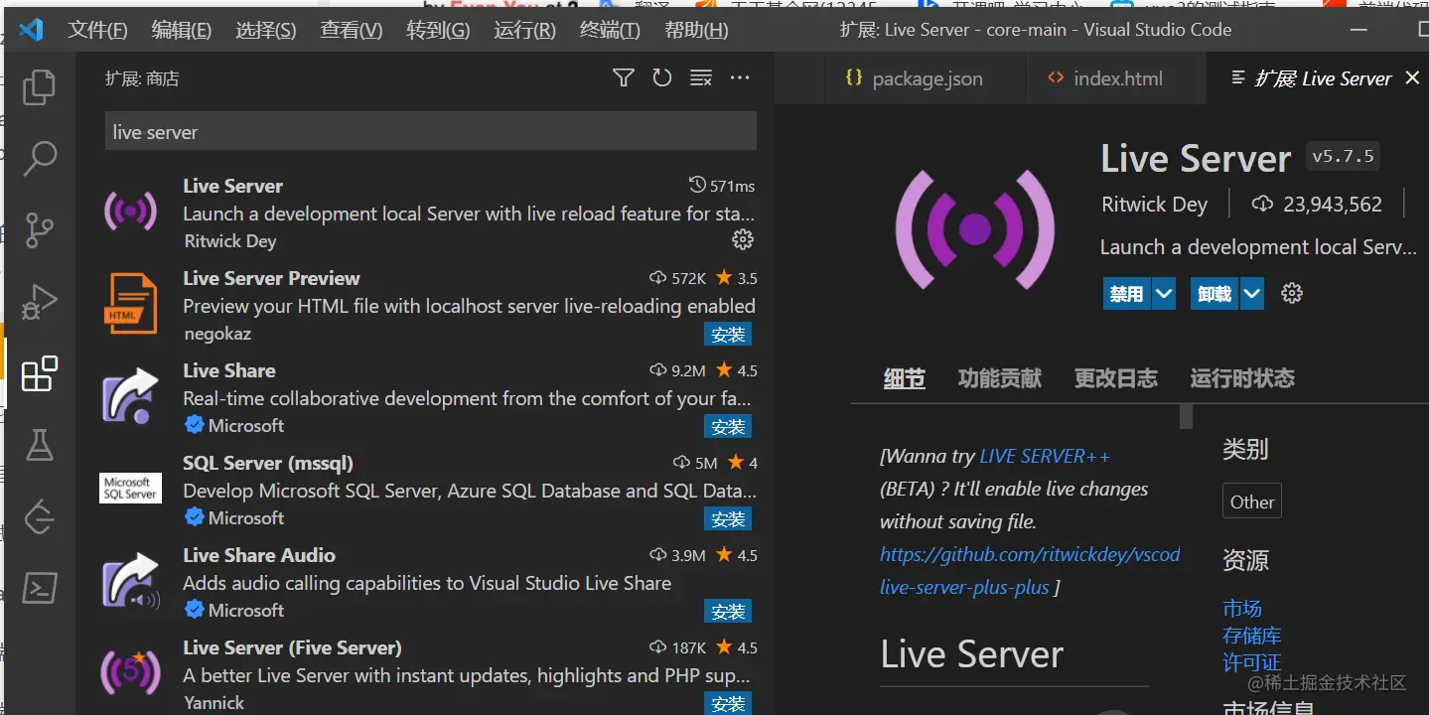Image resolution: width=1429 pixels, height=715 pixels.
Task: Click the README vertical scrollbar thumb
Action: (x=1186, y=416)
